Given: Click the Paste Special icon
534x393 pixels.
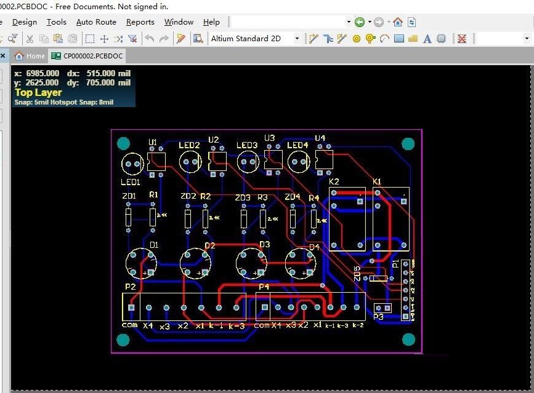Looking at the screenshot, I should 72,39.
